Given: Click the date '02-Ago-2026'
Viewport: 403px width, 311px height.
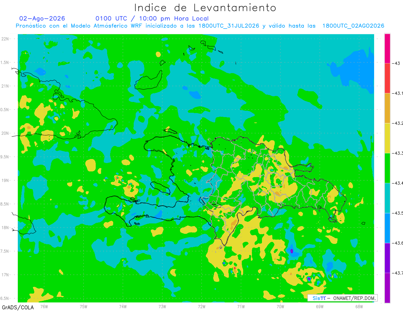Looking at the screenshot, I should pyautogui.click(x=42, y=18).
